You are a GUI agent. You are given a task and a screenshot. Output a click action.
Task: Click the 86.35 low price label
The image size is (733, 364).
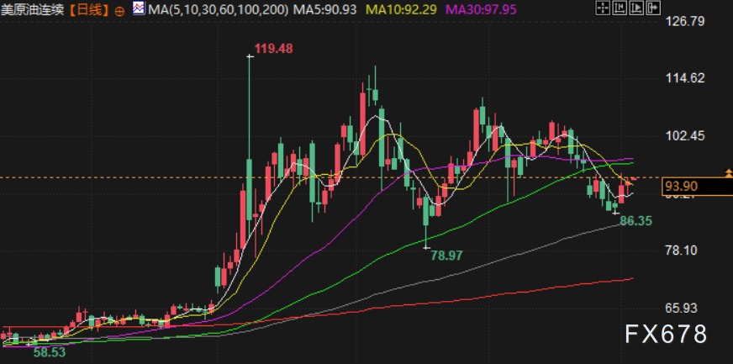(635, 220)
